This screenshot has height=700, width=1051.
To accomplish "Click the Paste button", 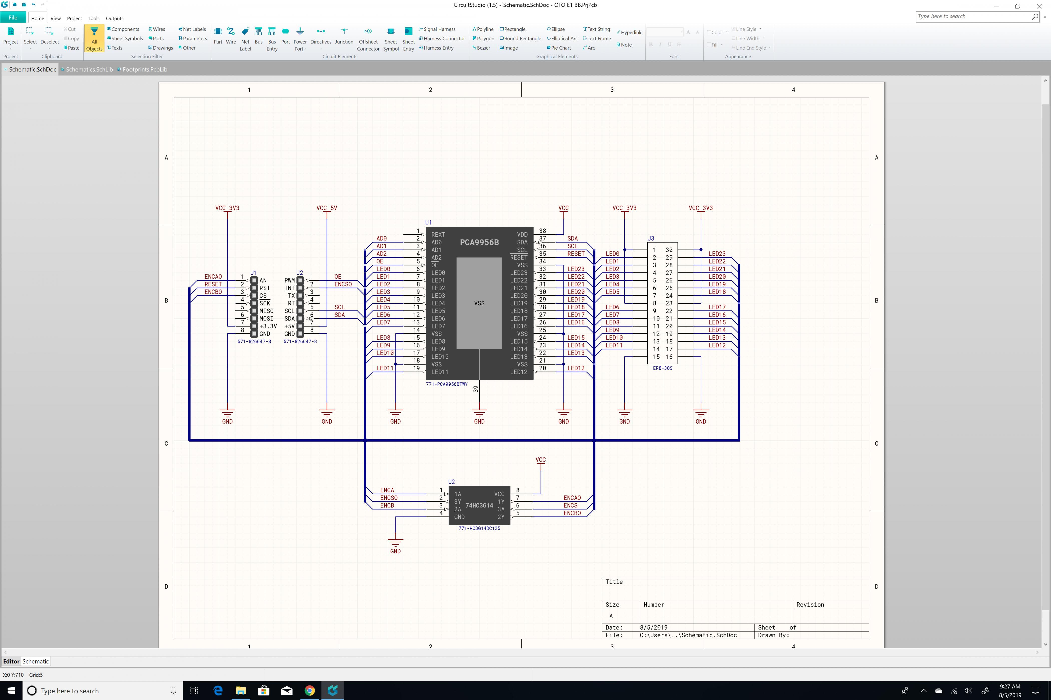I will tap(72, 48).
